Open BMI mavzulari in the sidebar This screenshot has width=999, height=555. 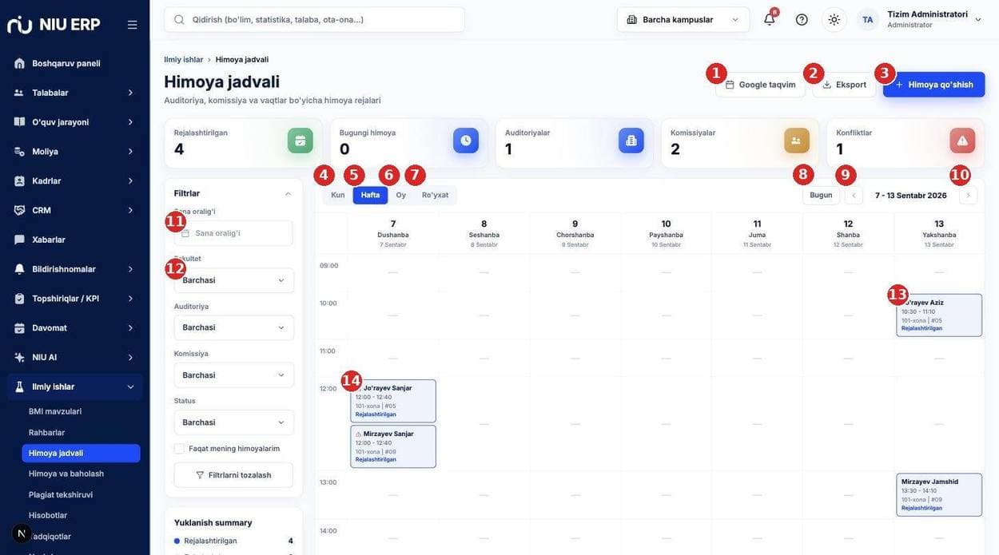click(x=55, y=411)
